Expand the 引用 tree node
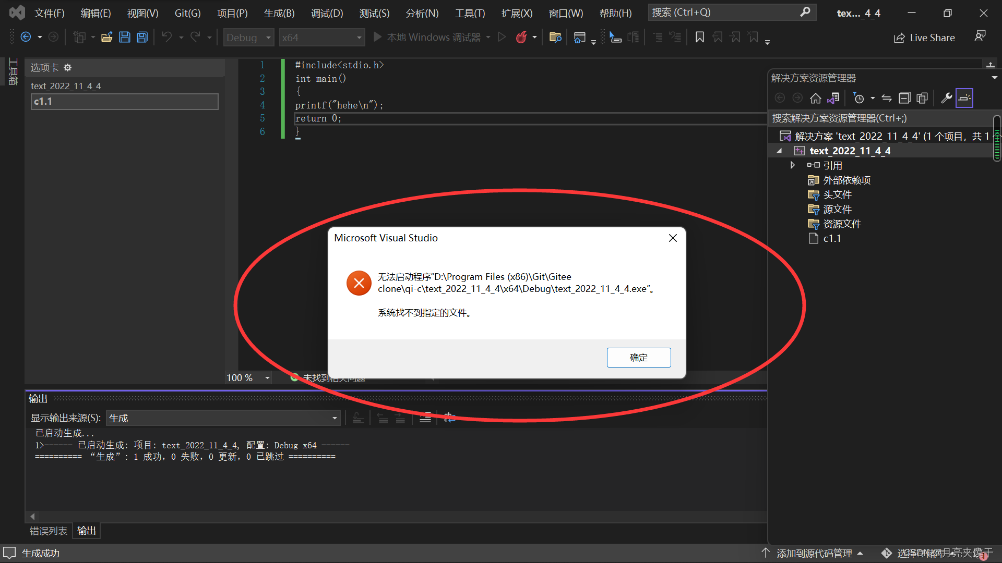Screen dimensions: 1002x563 click(792, 165)
